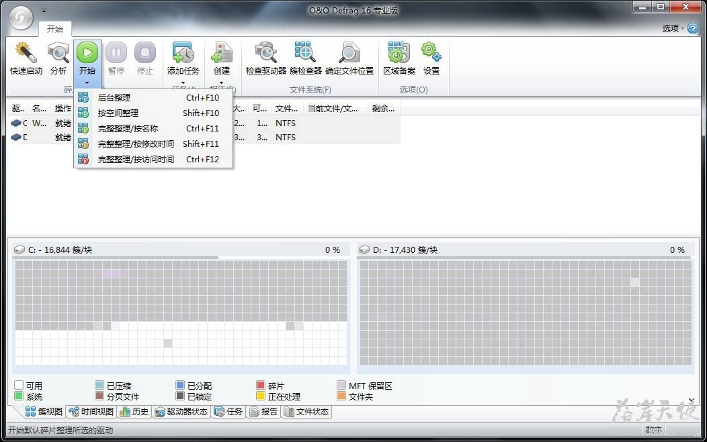Sort by the 名... column header
707x442 pixels.
pos(39,109)
